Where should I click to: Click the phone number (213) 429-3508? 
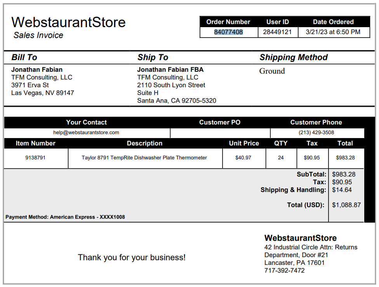point(316,133)
